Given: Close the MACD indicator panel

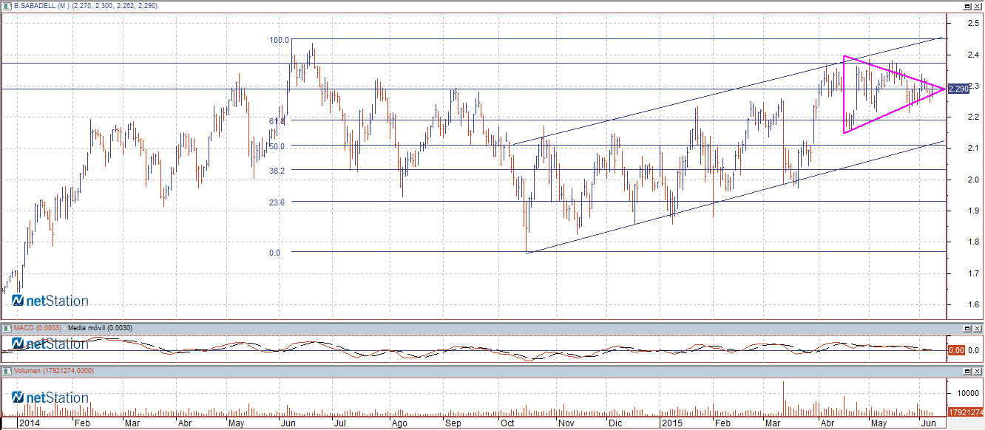Looking at the screenshot, I should coord(977,327).
